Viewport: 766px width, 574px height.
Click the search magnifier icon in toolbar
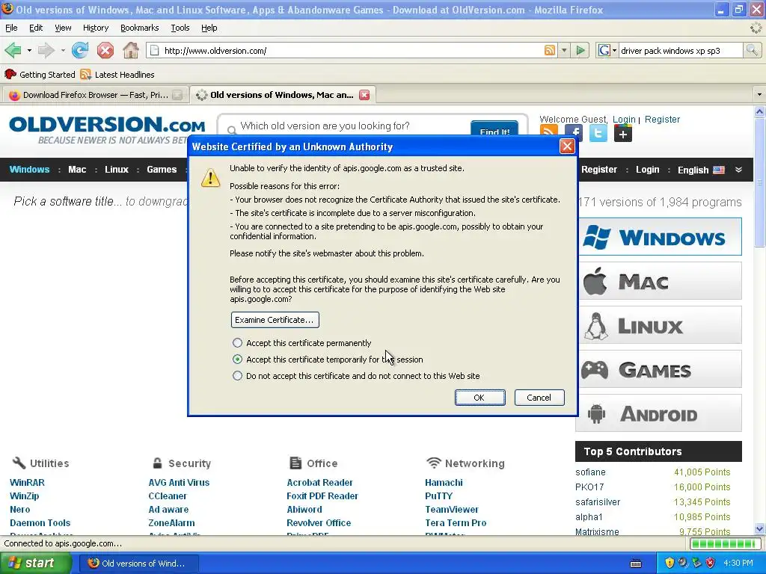pyautogui.click(x=751, y=50)
